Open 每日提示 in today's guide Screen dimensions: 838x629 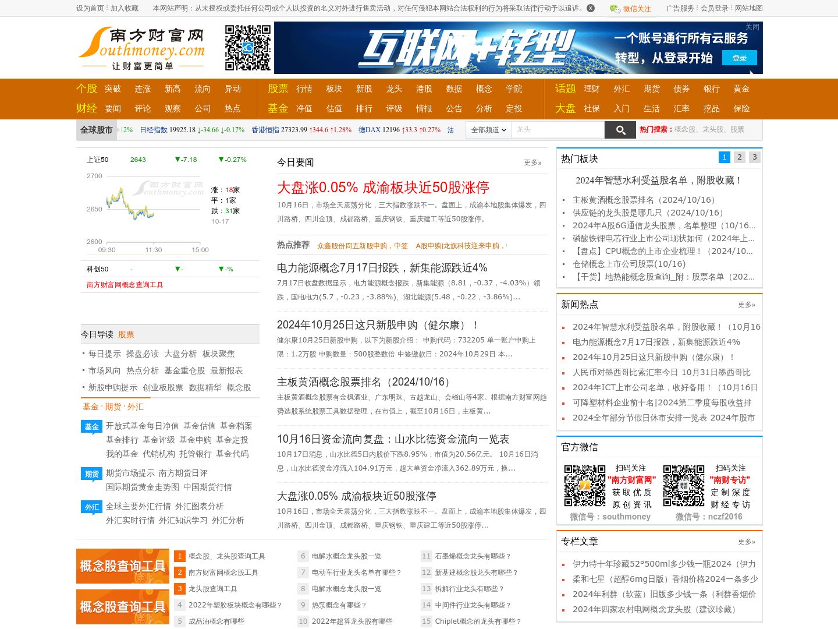[105, 354]
